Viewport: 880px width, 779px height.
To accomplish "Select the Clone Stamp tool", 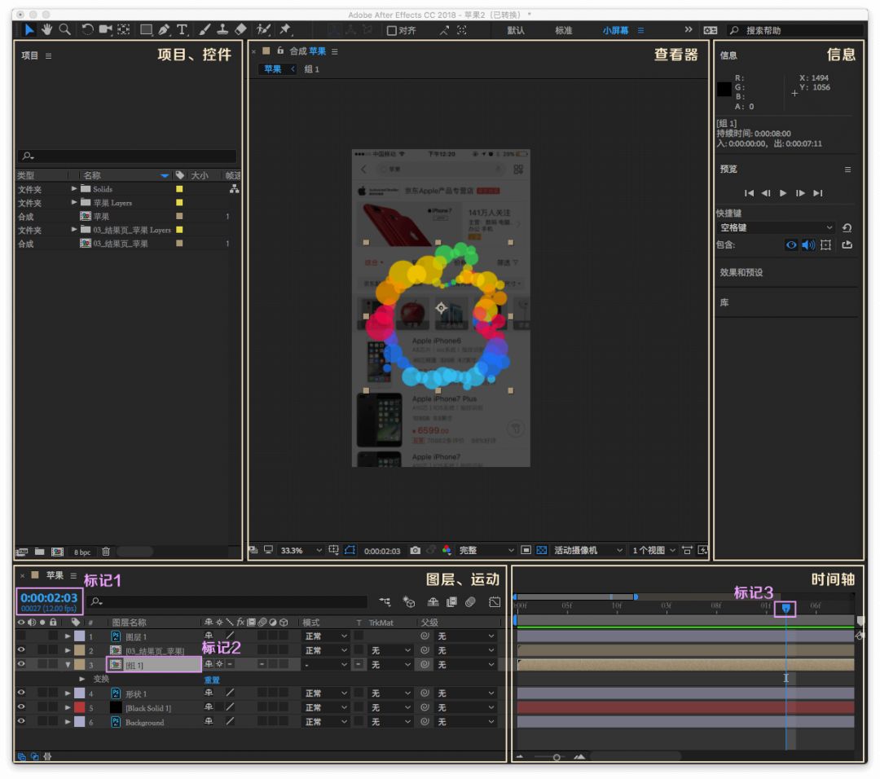I will [x=222, y=30].
